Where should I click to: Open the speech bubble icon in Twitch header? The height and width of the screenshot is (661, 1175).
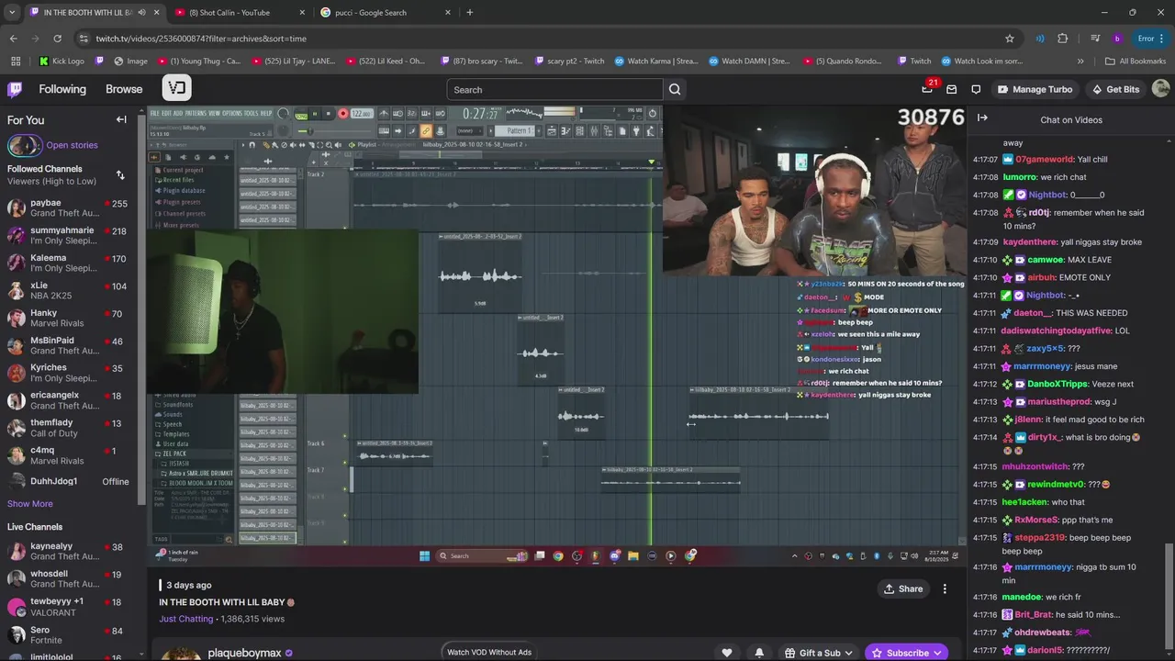click(x=976, y=89)
